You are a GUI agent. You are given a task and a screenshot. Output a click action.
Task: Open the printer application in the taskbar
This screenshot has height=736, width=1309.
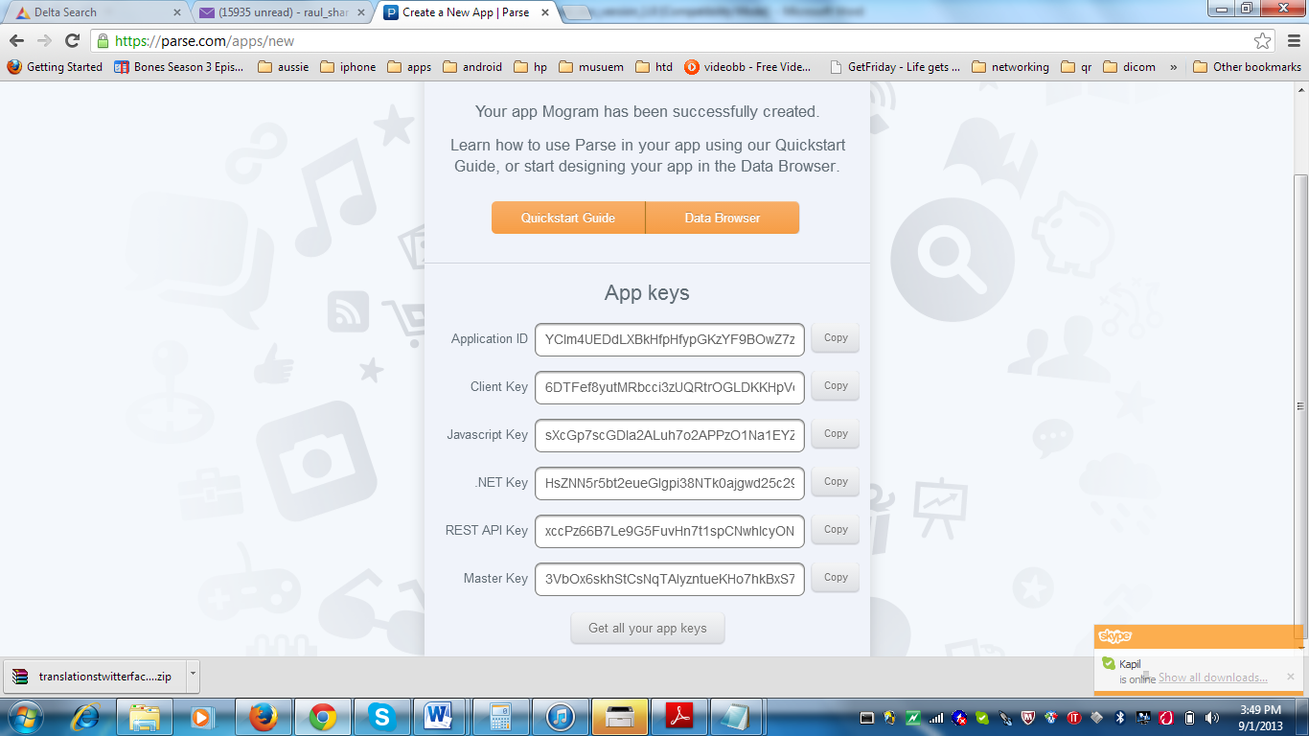click(x=619, y=716)
